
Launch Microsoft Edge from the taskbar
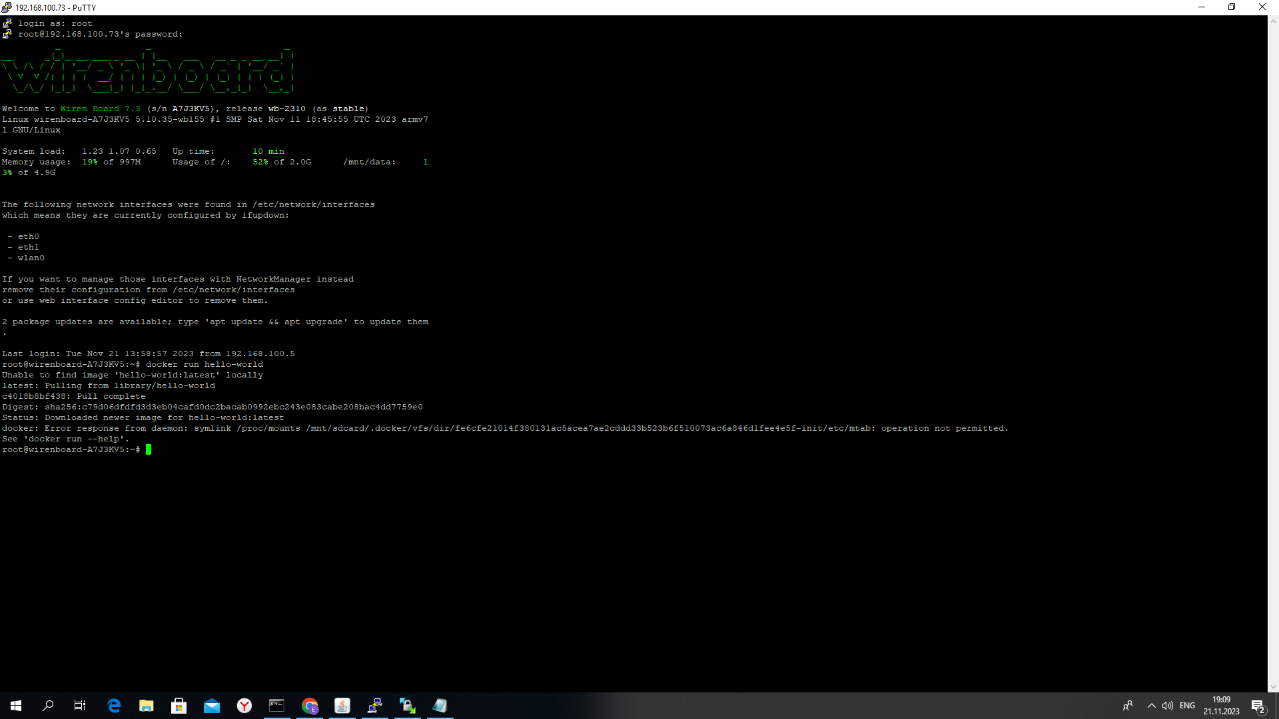click(x=114, y=706)
